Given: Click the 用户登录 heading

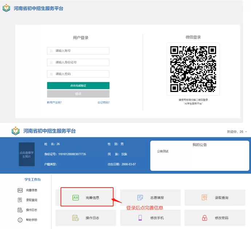Looking at the screenshot, I should click(81, 38).
